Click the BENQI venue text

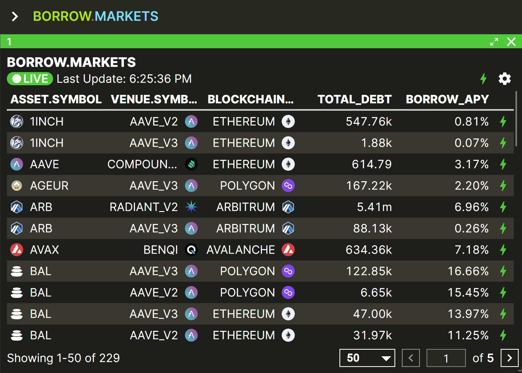161,250
